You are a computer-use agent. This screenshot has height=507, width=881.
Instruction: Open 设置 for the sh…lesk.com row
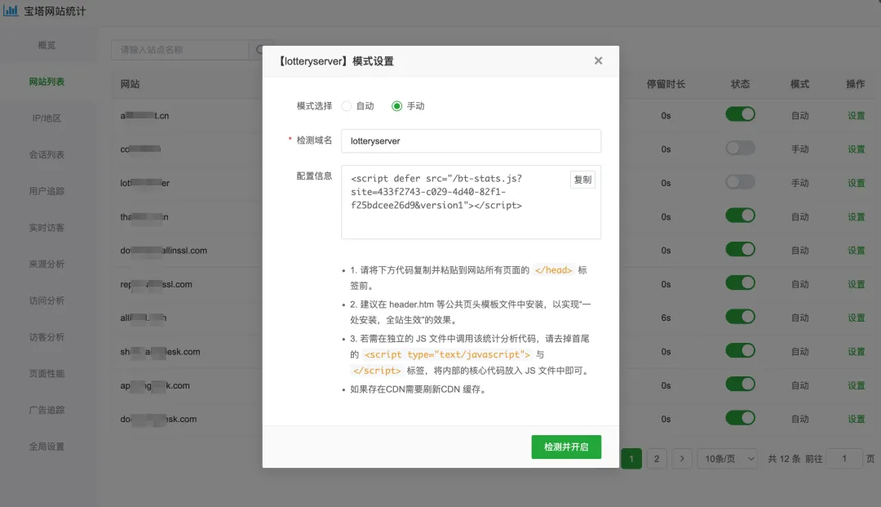pyautogui.click(x=857, y=352)
